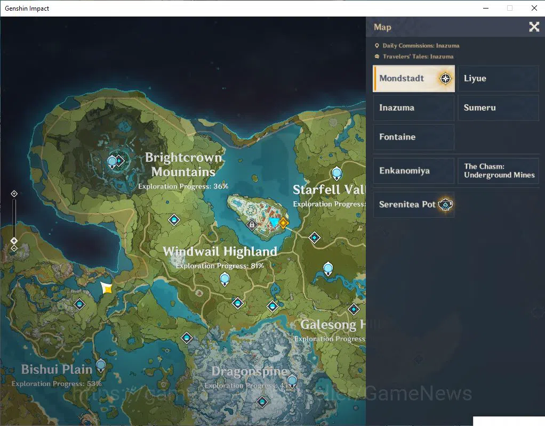This screenshot has width=545, height=426.
Task: Switch map to Fontaine
Action: pos(414,137)
